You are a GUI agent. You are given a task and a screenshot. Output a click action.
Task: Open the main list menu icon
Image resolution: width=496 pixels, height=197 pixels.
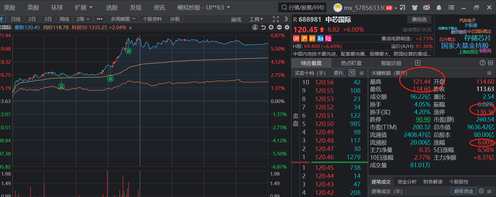(x=451, y=7)
